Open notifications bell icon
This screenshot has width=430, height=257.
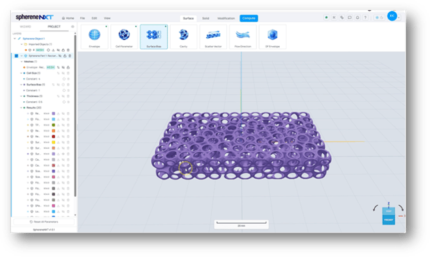point(357,17)
